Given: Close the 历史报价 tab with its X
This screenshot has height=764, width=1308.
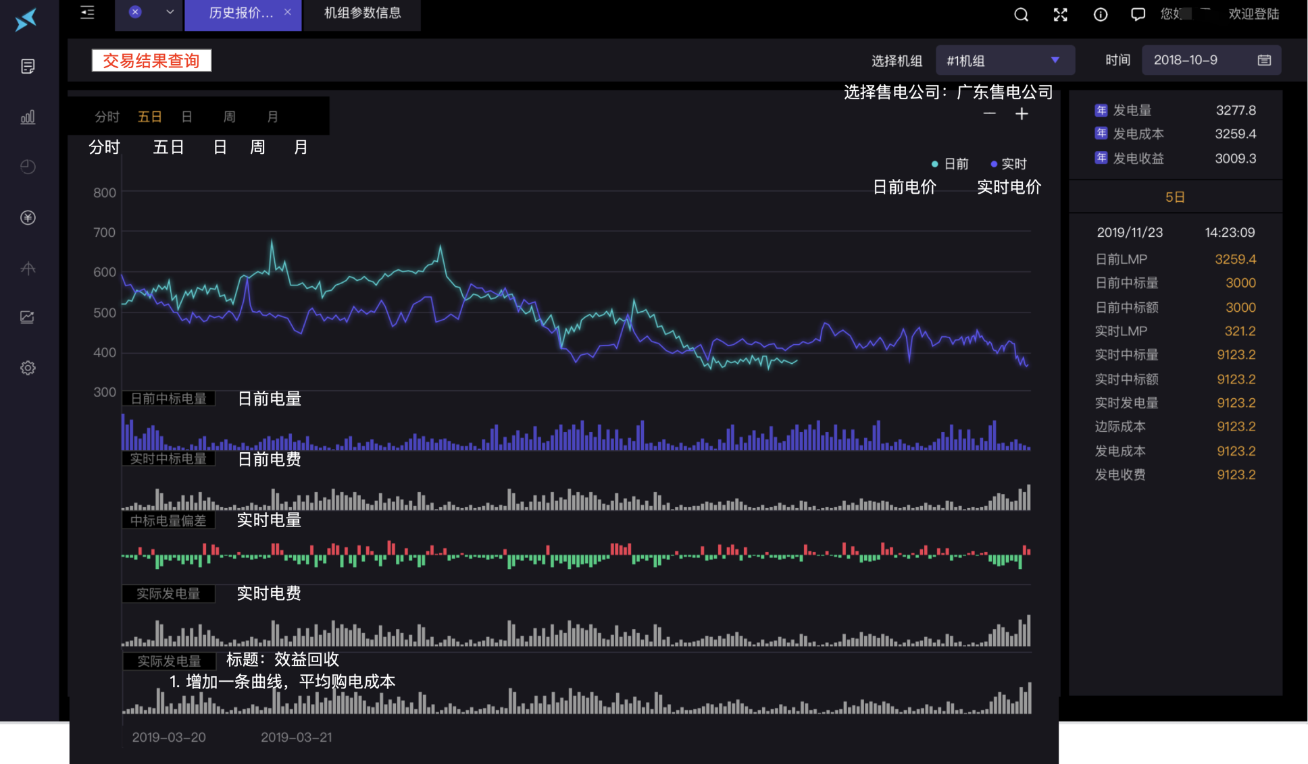Looking at the screenshot, I should coord(288,12).
